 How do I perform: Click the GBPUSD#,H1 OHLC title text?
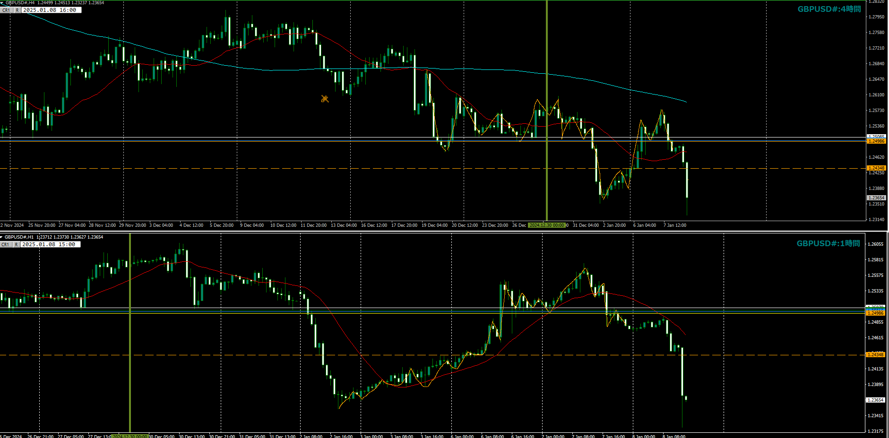click(x=54, y=237)
